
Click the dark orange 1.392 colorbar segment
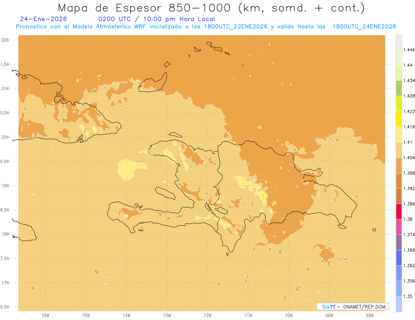coord(399,181)
